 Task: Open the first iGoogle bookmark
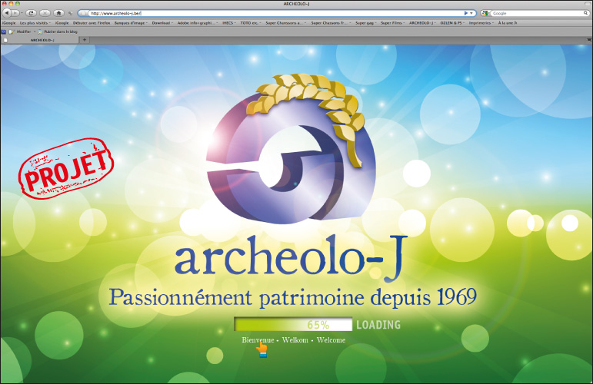click(9, 23)
